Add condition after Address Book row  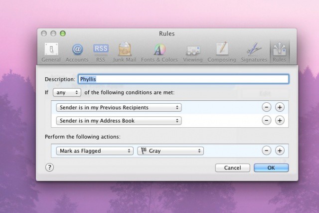click(x=280, y=120)
